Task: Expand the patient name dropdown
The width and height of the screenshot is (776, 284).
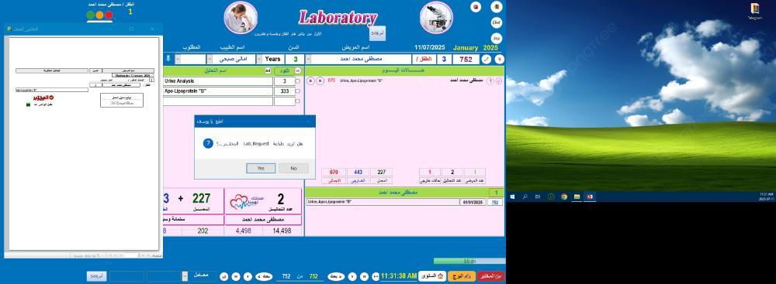Action: pyautogui.click(x=308, y=60)
